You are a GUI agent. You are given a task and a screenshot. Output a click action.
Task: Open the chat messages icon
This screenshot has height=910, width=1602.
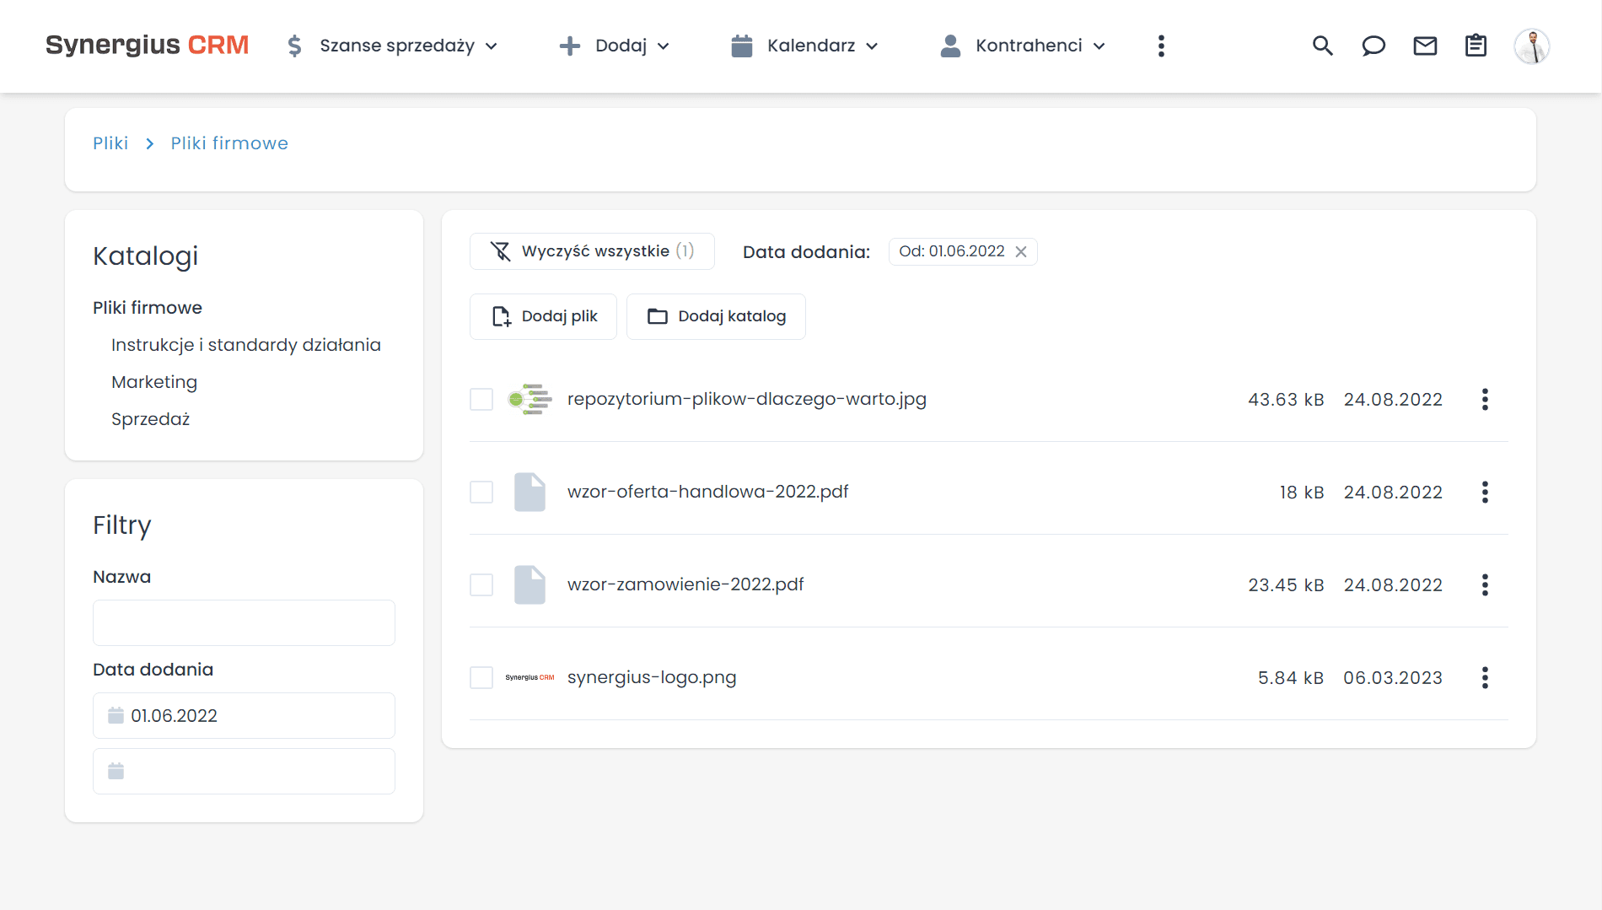[1374, 46]
